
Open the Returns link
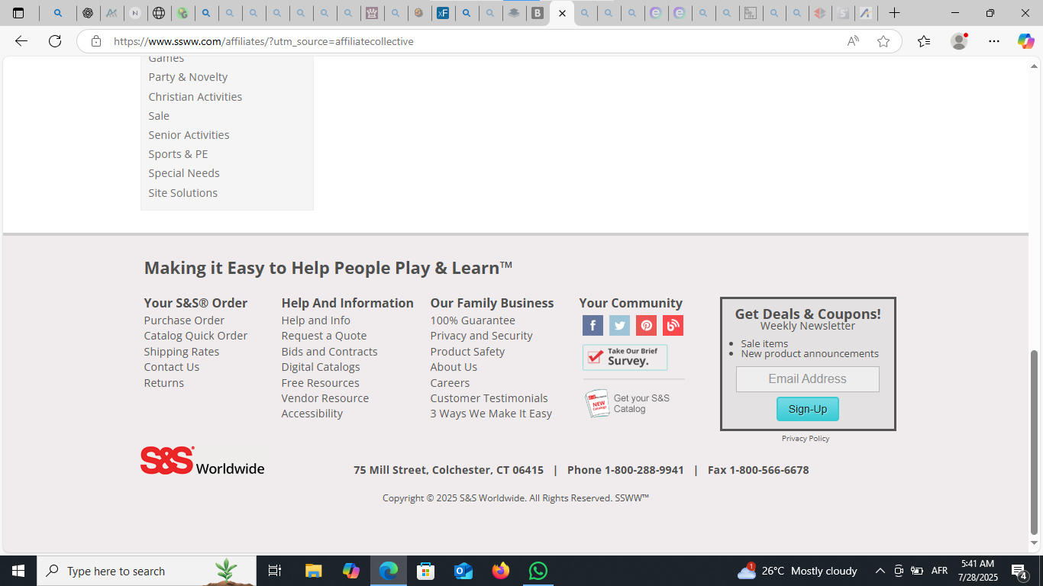[164, 383]
